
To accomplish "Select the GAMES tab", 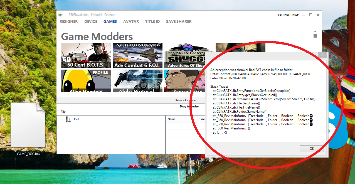I will pos(110,21).
